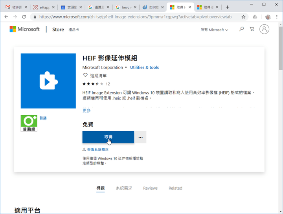Image resolution: width=283 pixels, height=214 pixels.
Task: Open a new browser tab
Action: 228,7
